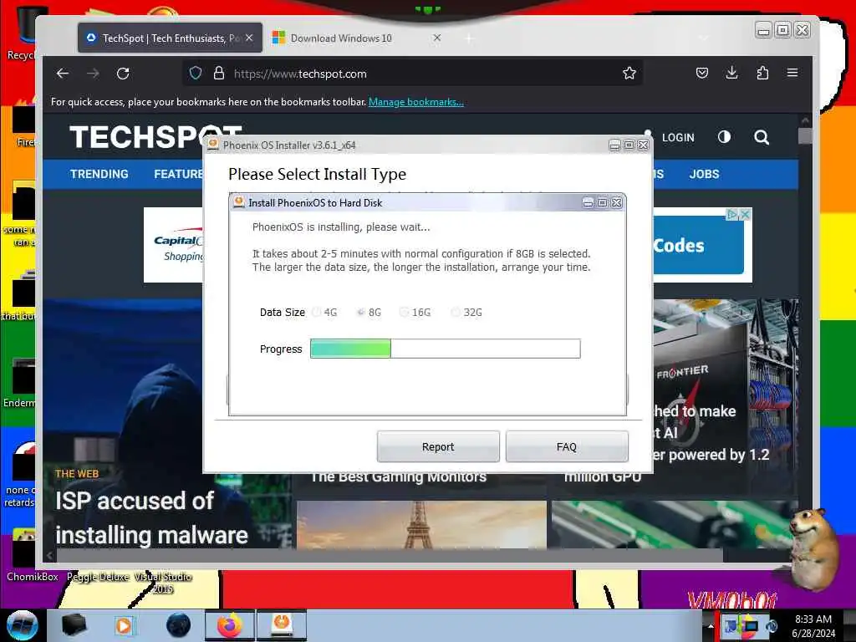Open a new Firefox tab
The width and height of the screenshot is (856, 642).
(469, 38)
